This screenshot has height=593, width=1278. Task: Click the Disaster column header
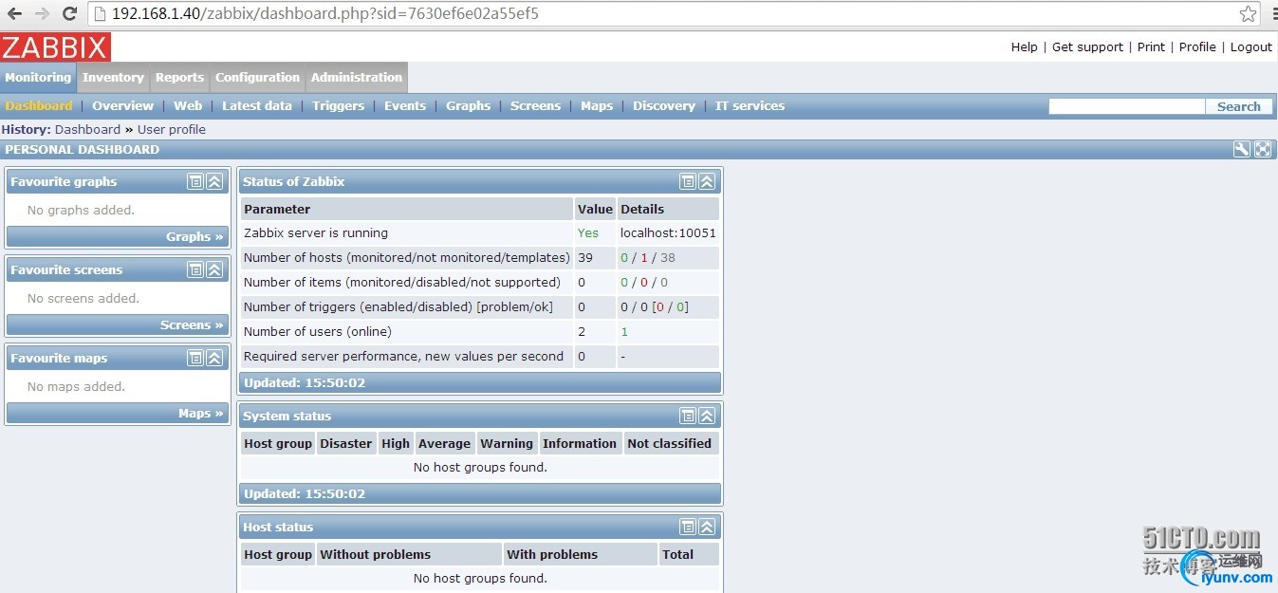pos(345,443)
